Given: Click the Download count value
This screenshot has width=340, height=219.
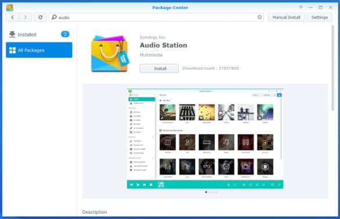Looking at the screenshot, I should click(x=228, y=69).
